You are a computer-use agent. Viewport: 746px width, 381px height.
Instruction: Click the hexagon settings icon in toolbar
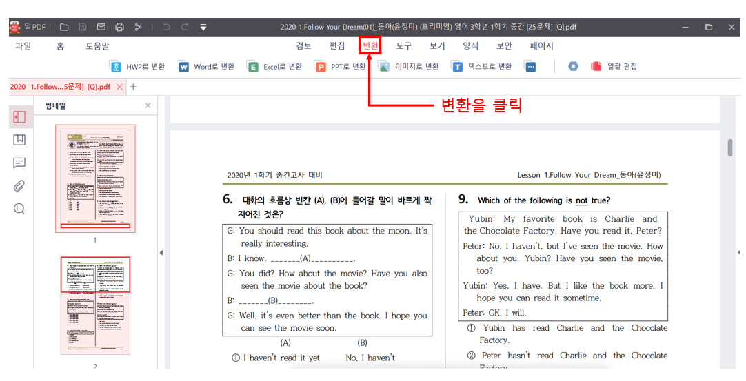tap(574, 66)
